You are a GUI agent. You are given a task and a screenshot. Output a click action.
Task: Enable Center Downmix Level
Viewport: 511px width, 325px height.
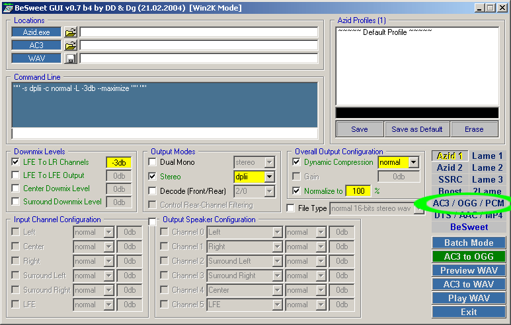15,188
